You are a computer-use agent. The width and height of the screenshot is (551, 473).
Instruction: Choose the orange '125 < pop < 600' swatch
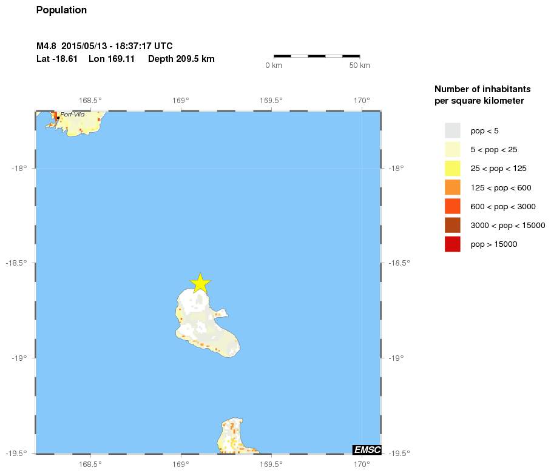[x=453, y=187]
